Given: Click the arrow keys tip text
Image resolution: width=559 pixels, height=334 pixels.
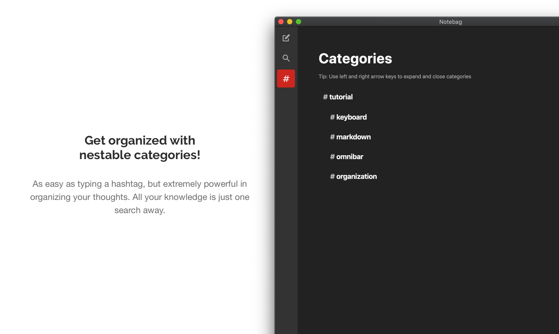Looking at the screenshot, I should pos(395,76).
